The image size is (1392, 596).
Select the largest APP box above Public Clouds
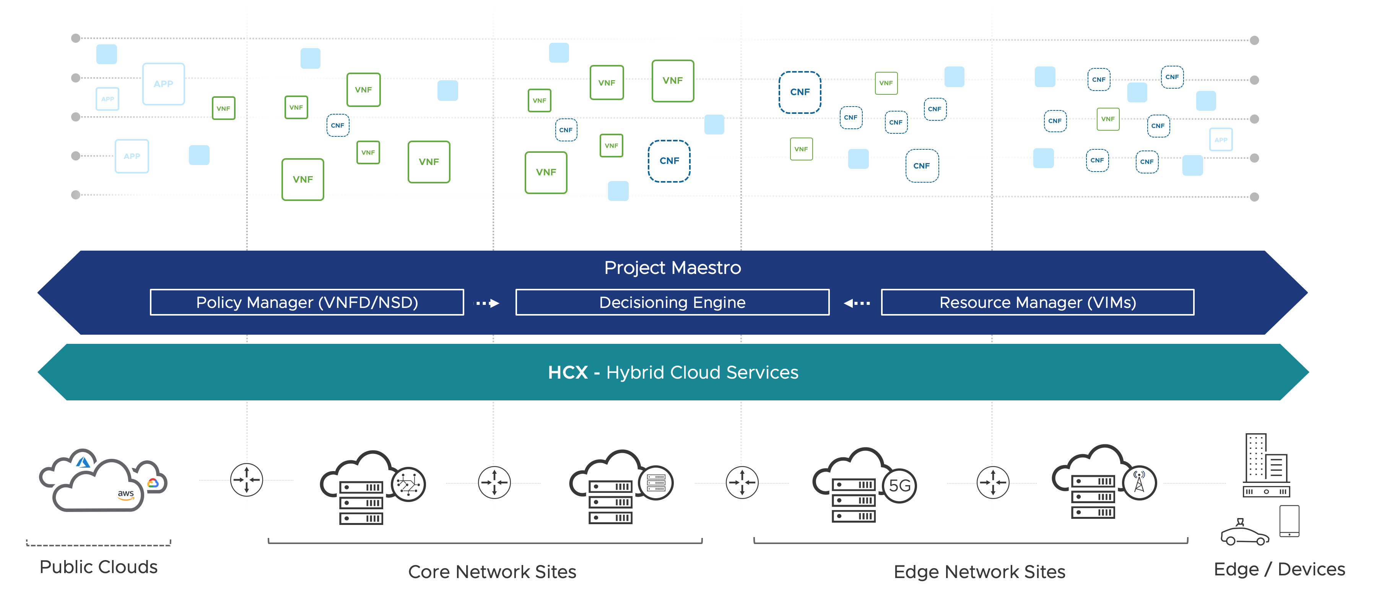(163, 84)
